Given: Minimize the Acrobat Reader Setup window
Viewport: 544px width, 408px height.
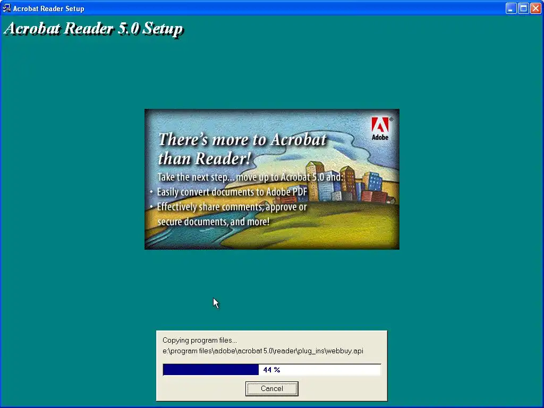Looking at the screenshot, I should click(511, 8).
